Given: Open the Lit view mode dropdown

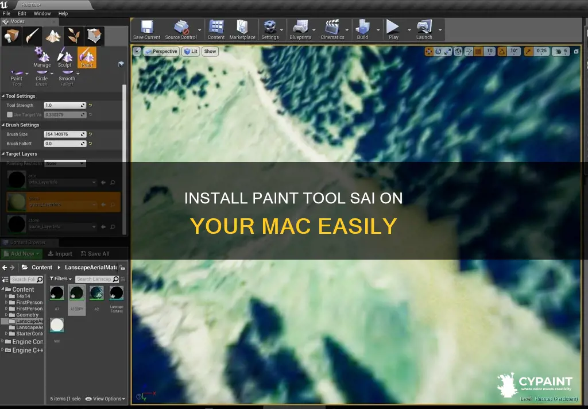Looking at the screenshot, I should pyautogui.click(x=191, y=51).
